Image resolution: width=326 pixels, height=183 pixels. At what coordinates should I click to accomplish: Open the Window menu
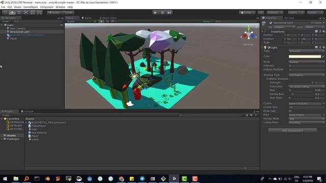pos(60,7)
